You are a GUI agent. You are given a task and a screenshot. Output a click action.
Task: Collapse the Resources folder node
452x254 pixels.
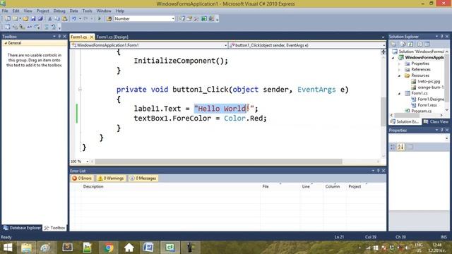400,75
